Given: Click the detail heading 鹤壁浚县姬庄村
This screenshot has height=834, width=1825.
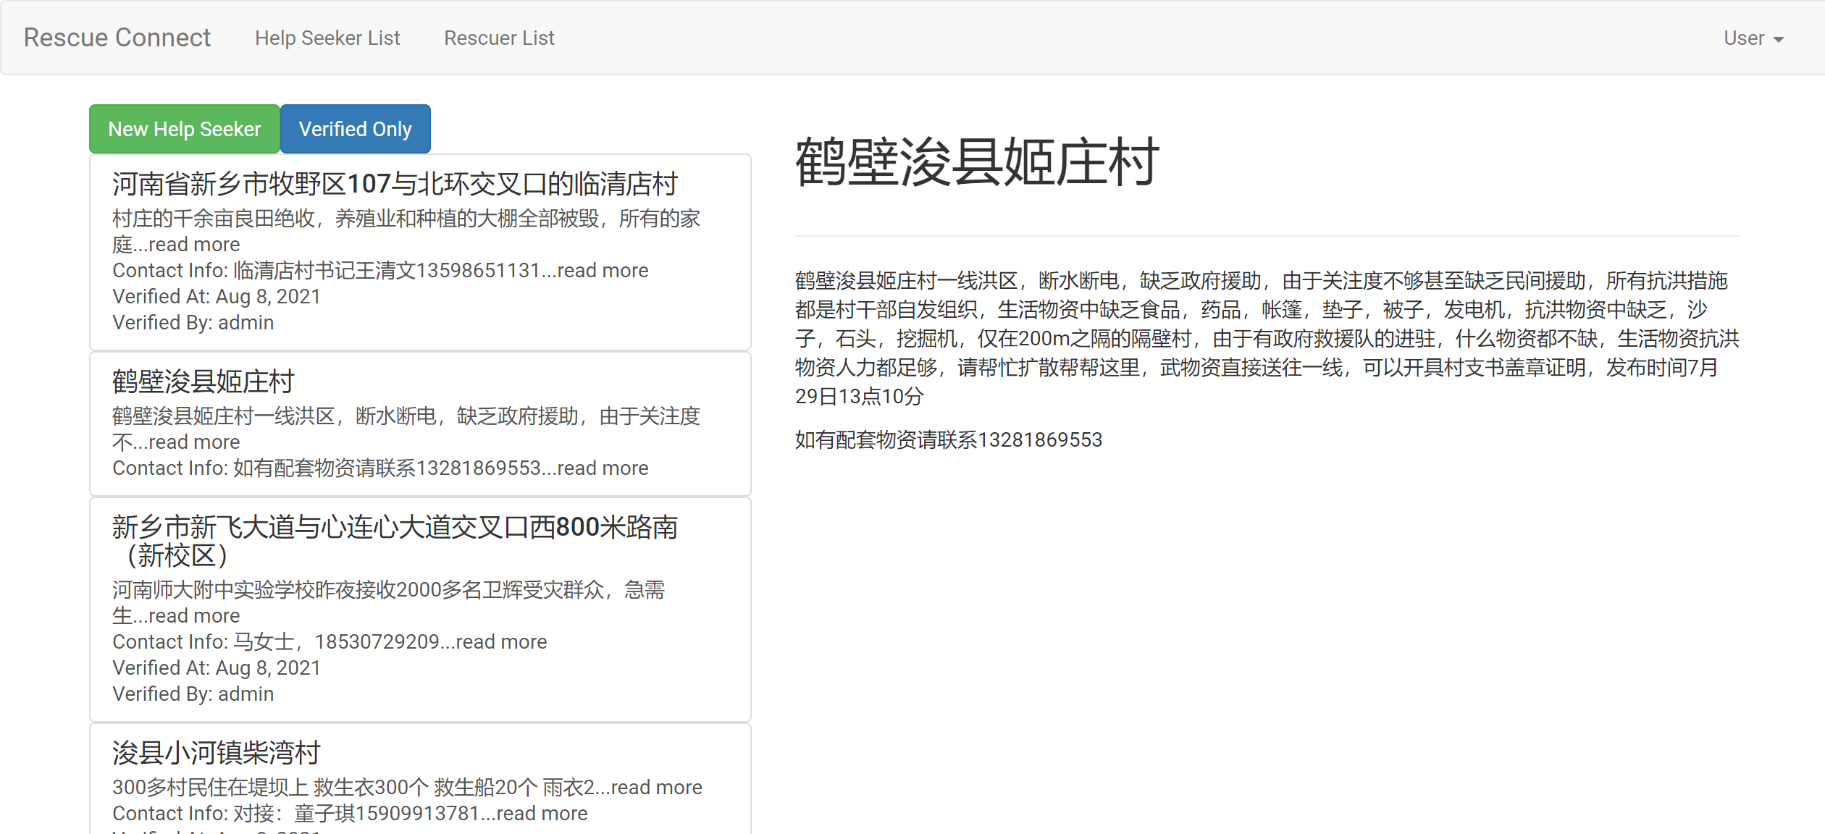Looking at the screenshot, I should point(976,163).
